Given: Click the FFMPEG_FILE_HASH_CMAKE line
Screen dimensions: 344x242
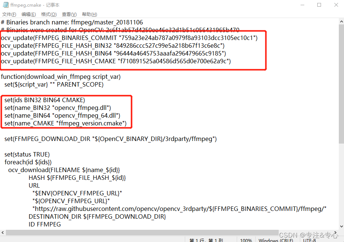Looking at the screenshot, I should pos(116,61).
